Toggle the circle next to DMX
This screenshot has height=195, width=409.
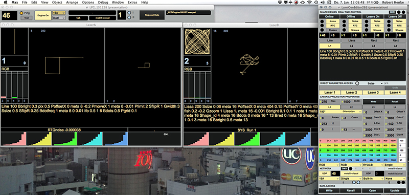click(x=351, y=168)
